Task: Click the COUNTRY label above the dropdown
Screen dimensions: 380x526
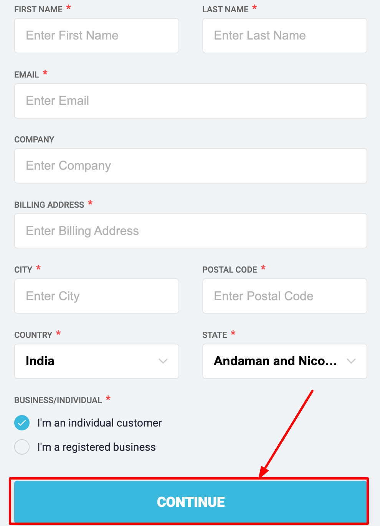Action: [x=33, y=335]
